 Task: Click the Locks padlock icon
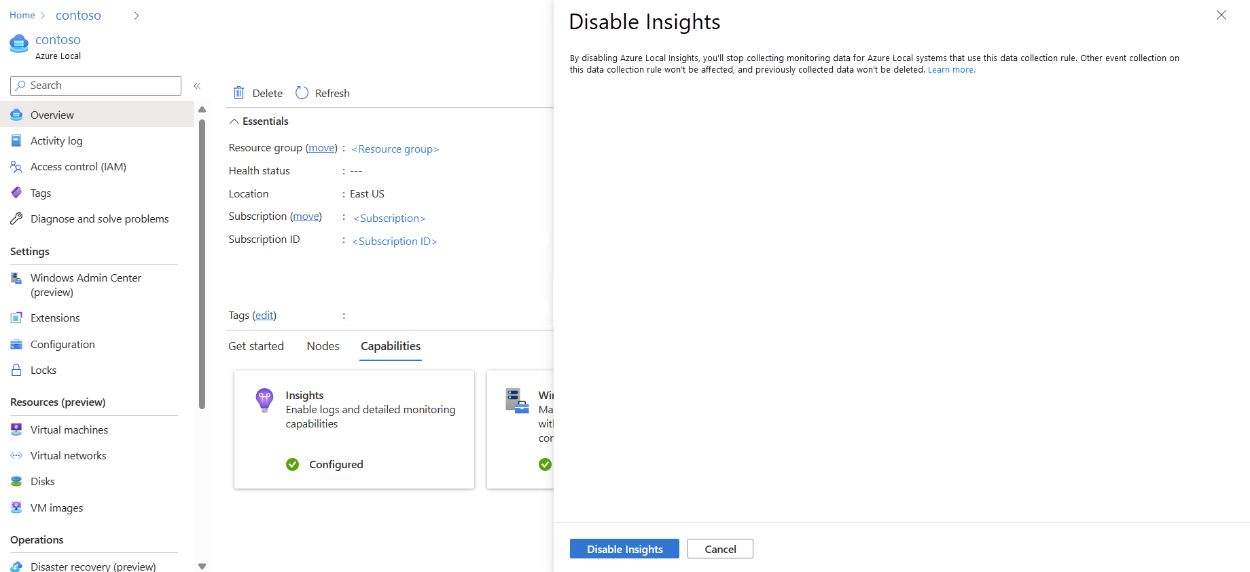[16, 370]
